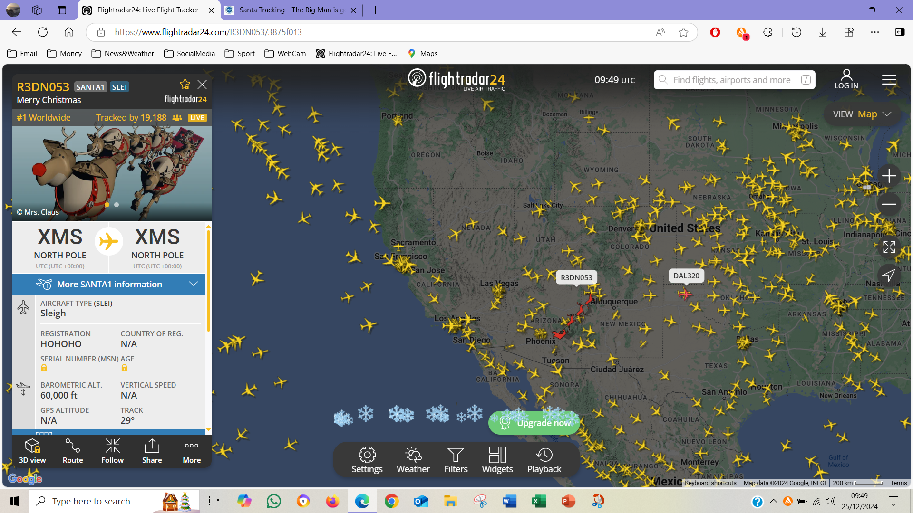Zoom in on the map
The height and width of the screenshot is (513, 913).
click(x=889, y=176)
